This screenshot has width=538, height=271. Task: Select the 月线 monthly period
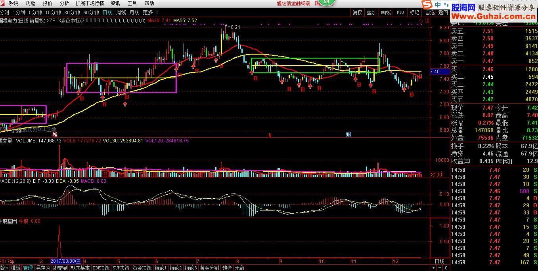point(134,12)
